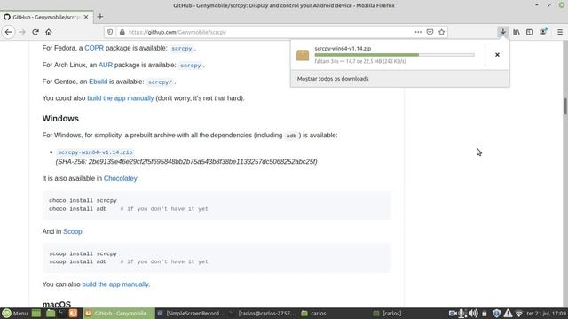Image resolution: width=568 pixels, height=319 pixels.
Task: Close the GitHub scrcpy tab
Action: (x=86, y=17)
